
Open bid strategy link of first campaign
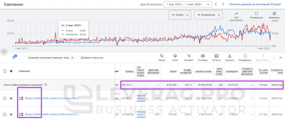click(x=141, y=98)
